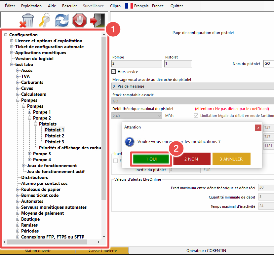Click the blue question mark dialog icon
The height and width of the screenshot is (255, 274).
click(129, 142)
